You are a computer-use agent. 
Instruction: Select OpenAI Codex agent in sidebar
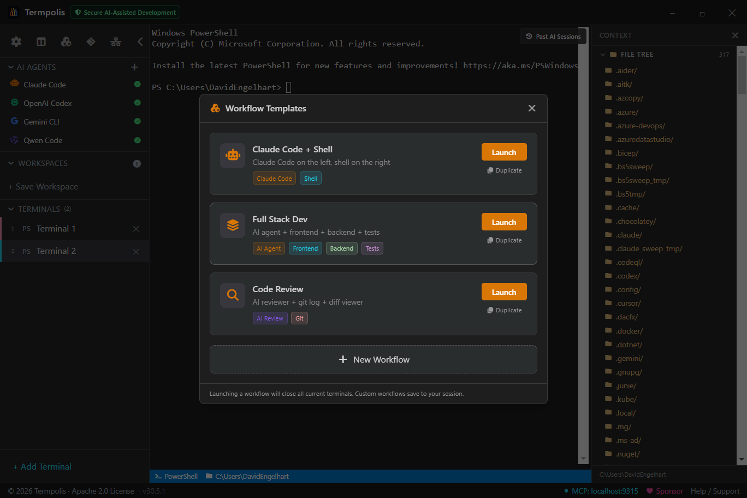pos(74,103)
